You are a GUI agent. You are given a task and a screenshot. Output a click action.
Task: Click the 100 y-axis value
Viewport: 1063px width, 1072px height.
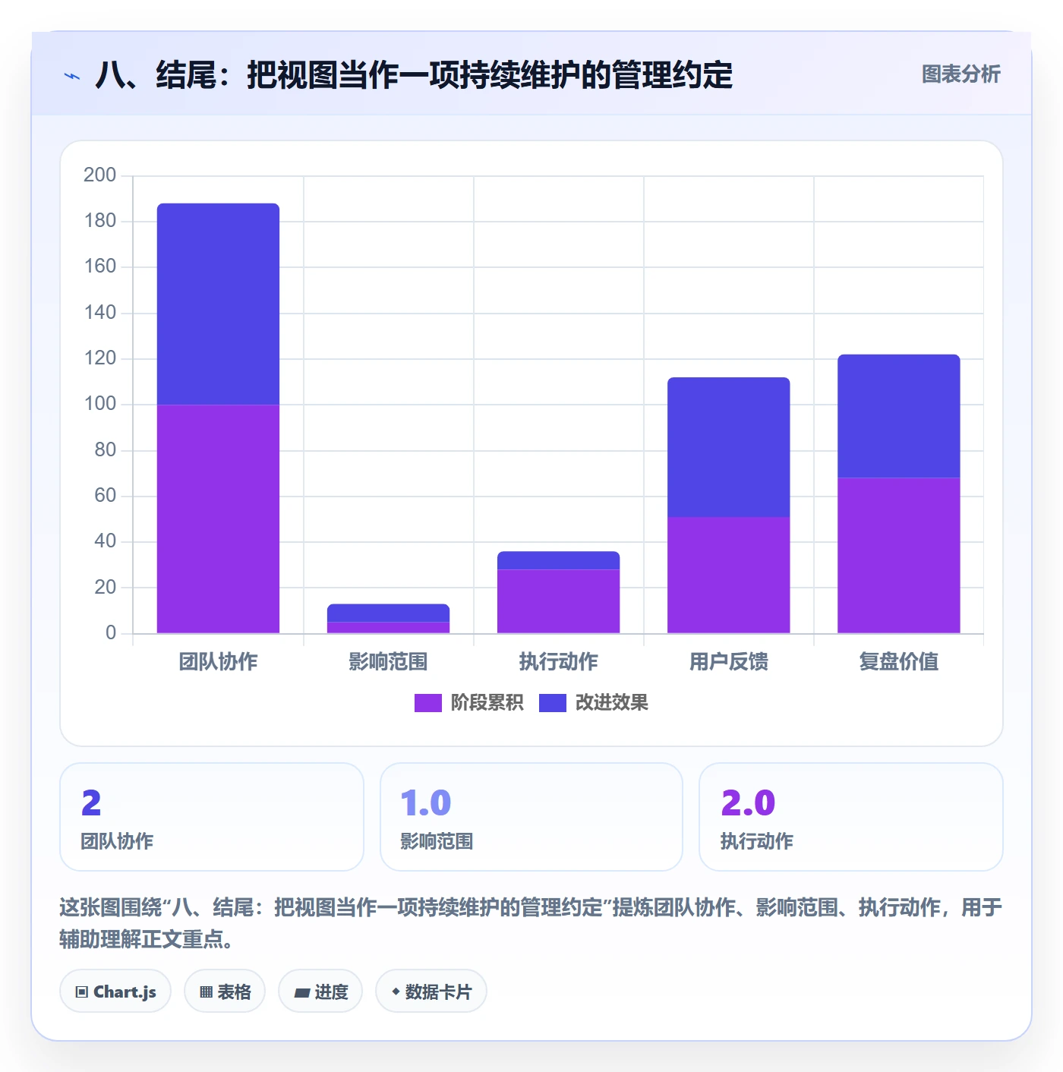tap(99, 404)
